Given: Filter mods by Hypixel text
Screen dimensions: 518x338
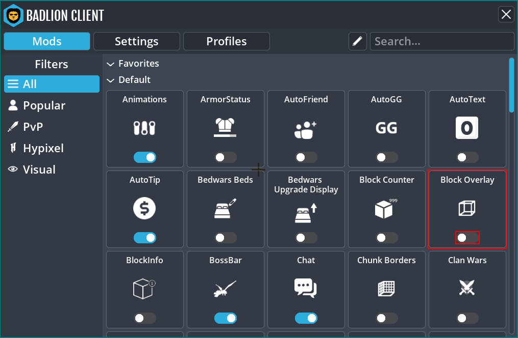Looking at the screenshot, I should click(43, 148).
